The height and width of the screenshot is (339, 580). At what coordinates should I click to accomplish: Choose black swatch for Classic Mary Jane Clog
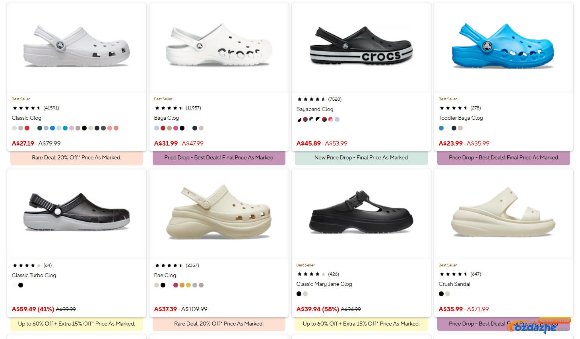299,294
